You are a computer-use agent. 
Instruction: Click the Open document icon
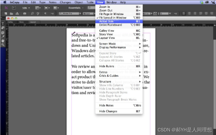coord(11,14)
